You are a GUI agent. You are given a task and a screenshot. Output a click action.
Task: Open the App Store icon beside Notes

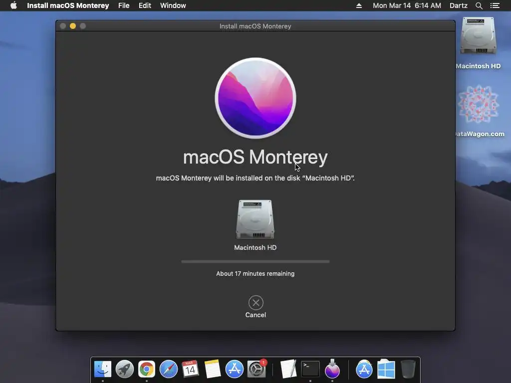235,369
